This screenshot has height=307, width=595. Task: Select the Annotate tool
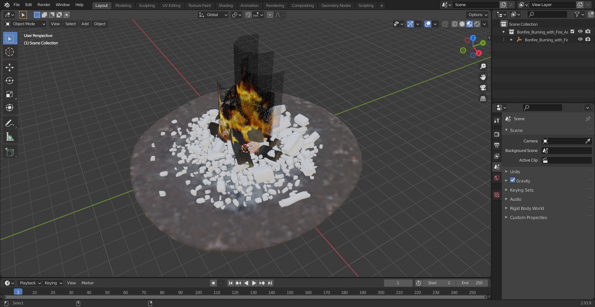pos(10,124)
